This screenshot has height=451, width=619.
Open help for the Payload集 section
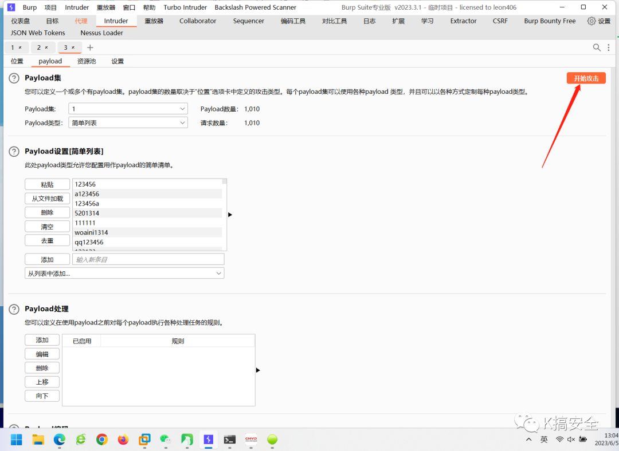coord(14,78)
